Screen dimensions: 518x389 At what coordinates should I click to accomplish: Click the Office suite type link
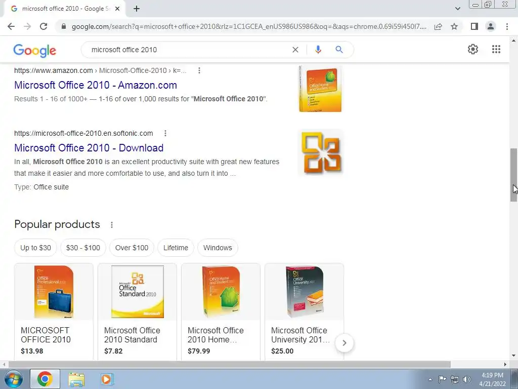(51, 187)
